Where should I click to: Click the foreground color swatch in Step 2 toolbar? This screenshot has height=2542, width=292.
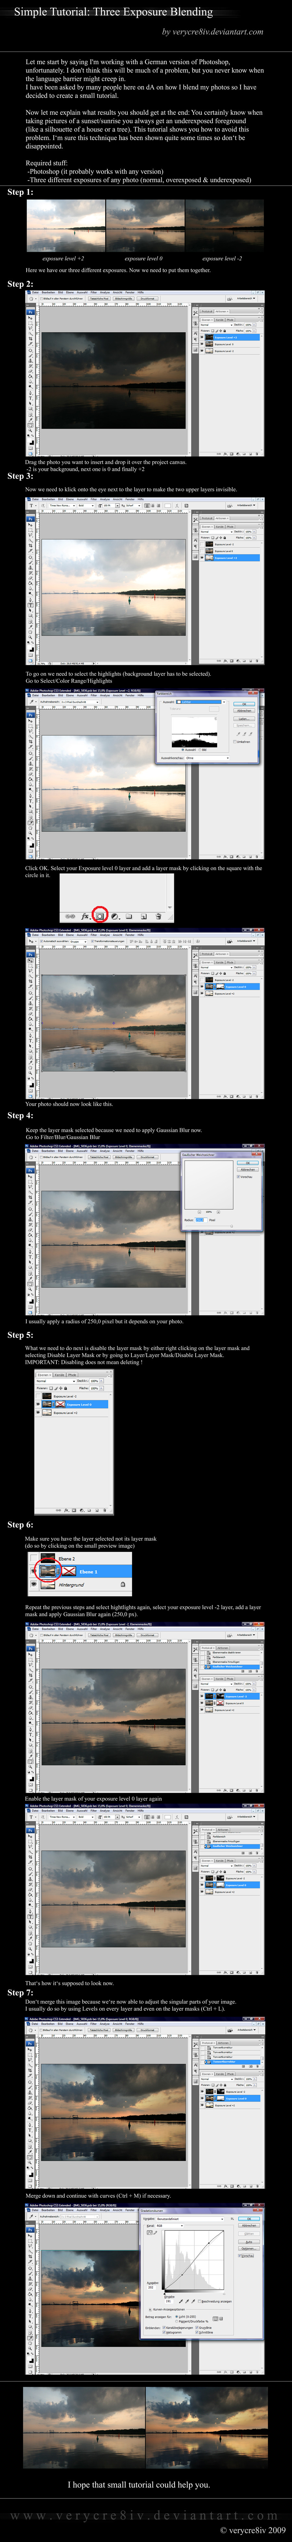click(x=30, y=440)
